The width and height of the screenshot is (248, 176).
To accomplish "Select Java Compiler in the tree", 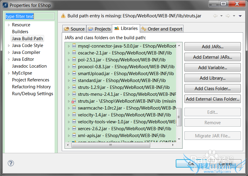I will tap(26, 52).
